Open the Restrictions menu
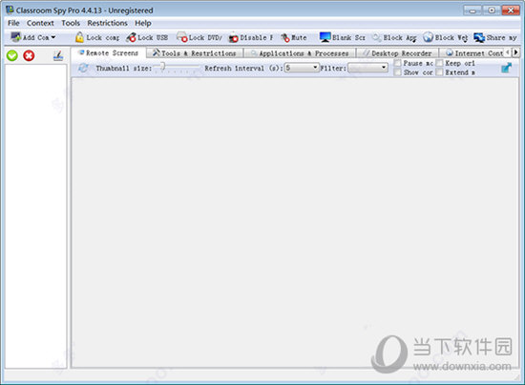The height and width of the screenshot is (385, 525). point(107,23)
